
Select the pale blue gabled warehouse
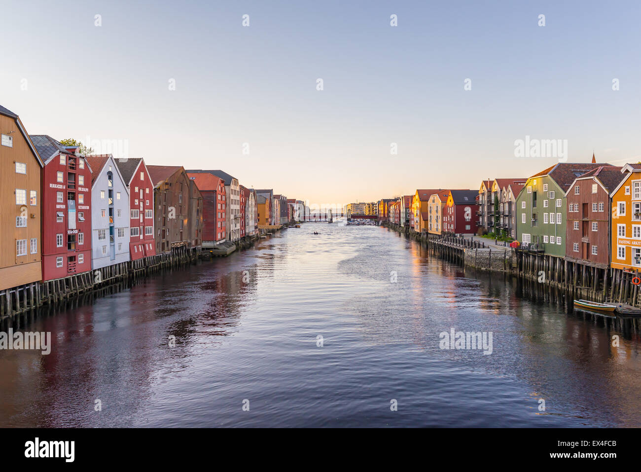click(x=108, y=213)
